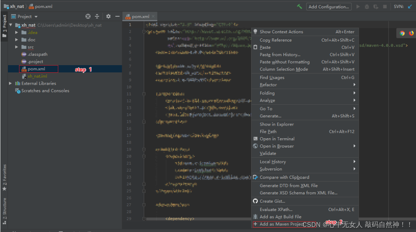This screenshot has height=232, width=416.
Task: Click the Stop square icon in toolbar
Action: click(x=385, y=7)
